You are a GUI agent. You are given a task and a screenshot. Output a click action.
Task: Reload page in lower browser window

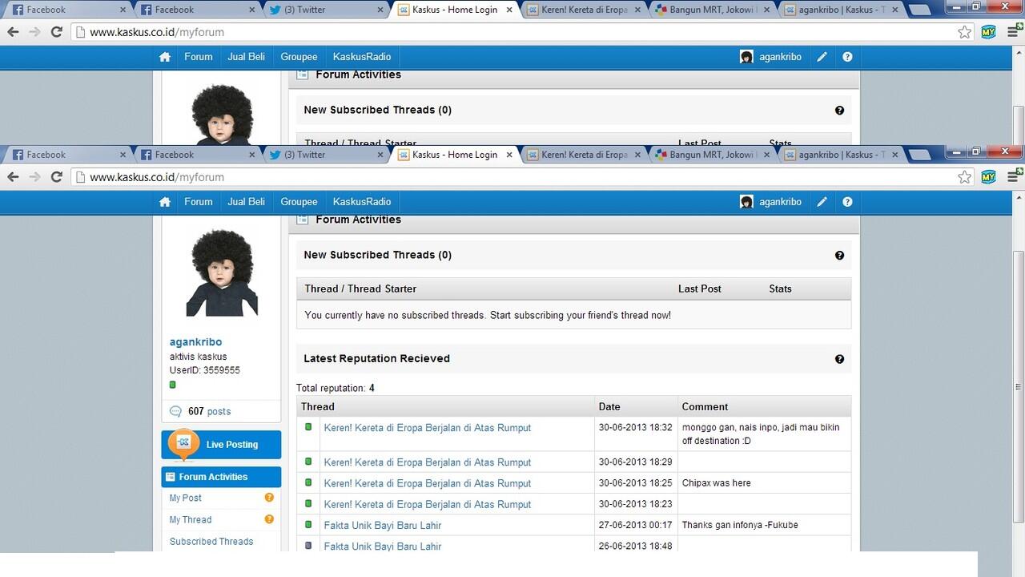(x=56, y=177)
